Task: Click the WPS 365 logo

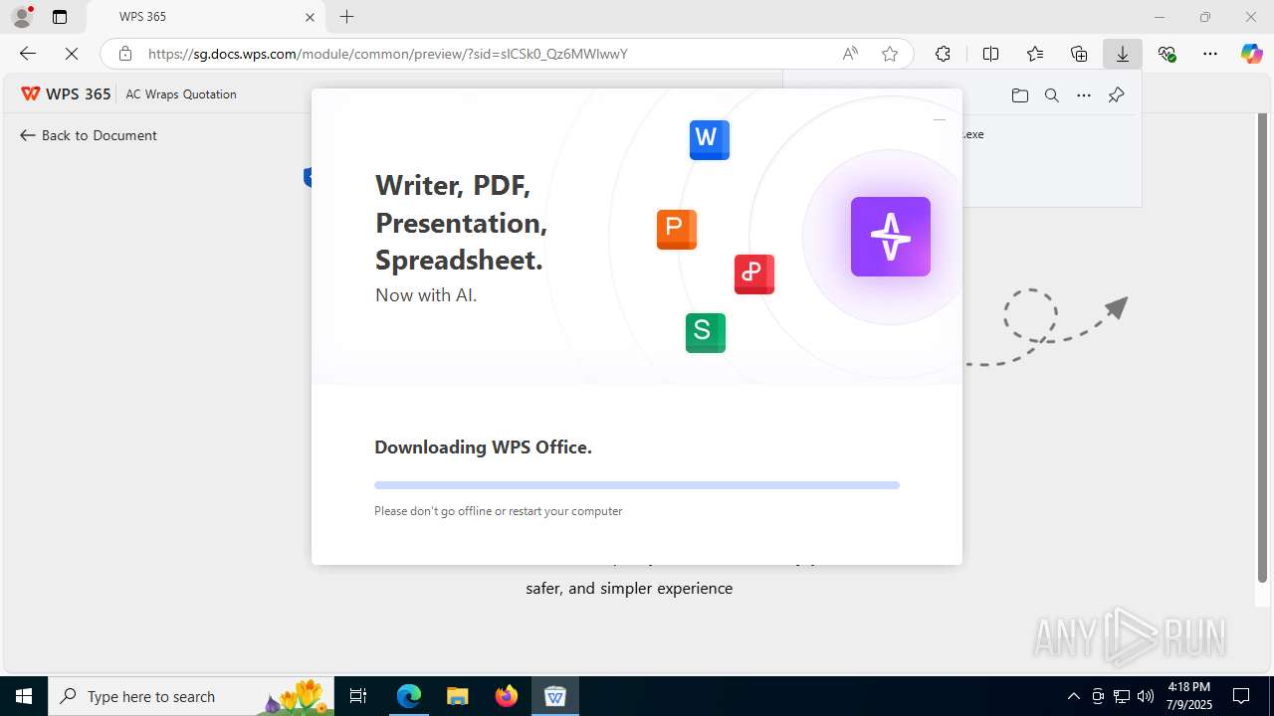Action: pos(66,93)
